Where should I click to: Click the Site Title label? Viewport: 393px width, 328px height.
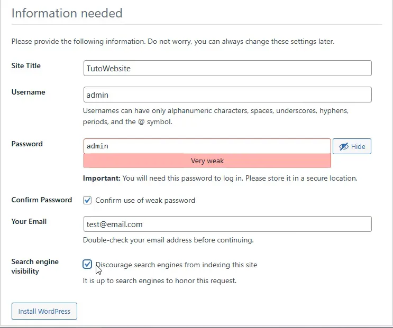pos(26,66)
